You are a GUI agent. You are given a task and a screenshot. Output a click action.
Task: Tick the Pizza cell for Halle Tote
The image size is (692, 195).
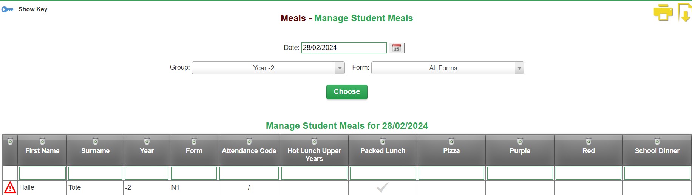tap(451, 188)
